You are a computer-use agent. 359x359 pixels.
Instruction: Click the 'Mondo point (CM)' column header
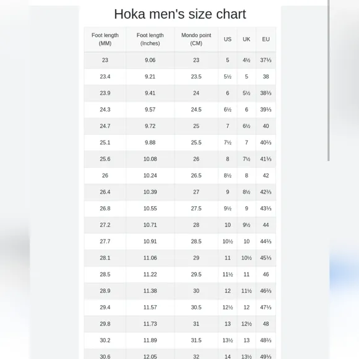pyautogui.click(x=196, y=40)
